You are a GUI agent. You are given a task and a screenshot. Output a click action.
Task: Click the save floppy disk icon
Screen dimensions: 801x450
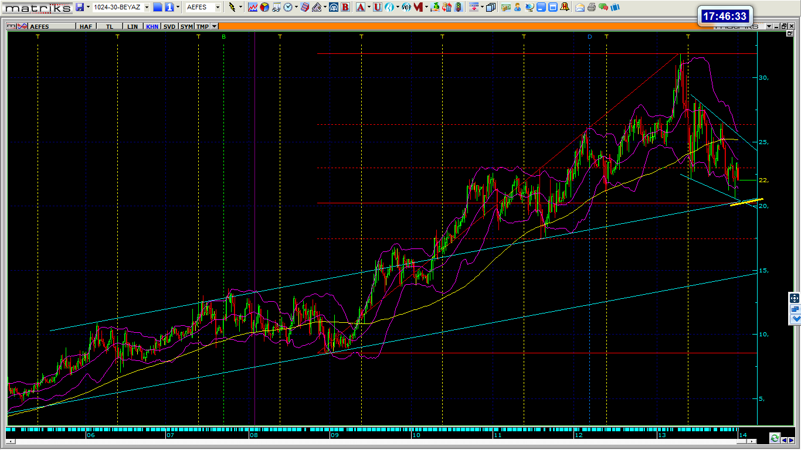click(x=80, y=7)
